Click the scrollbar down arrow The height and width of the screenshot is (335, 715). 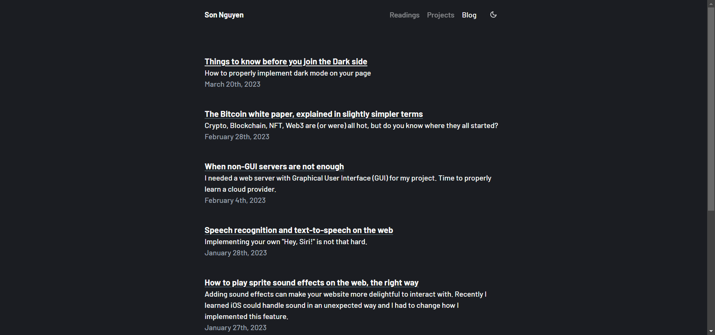pyautogui.click(x=711, y=331)
